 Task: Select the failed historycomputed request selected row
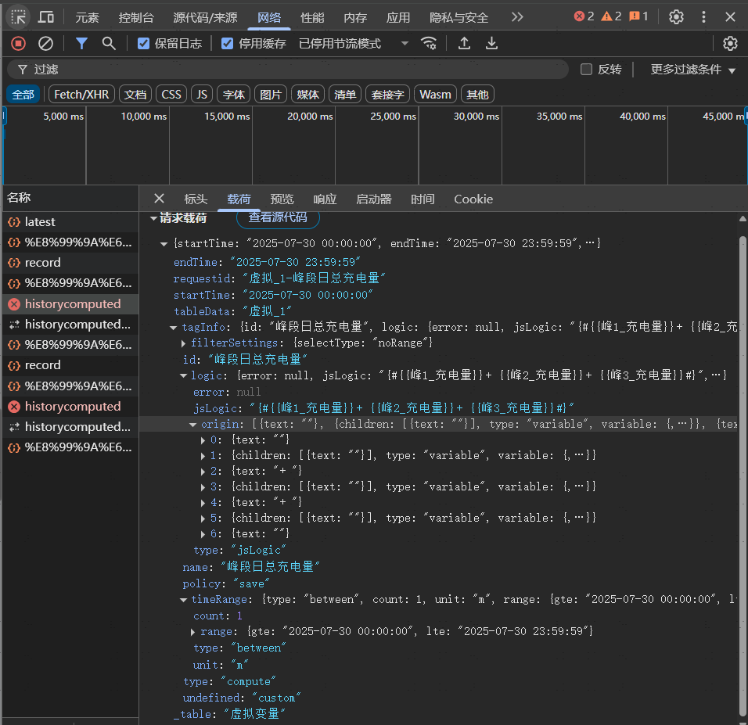(x=70, y=303)
